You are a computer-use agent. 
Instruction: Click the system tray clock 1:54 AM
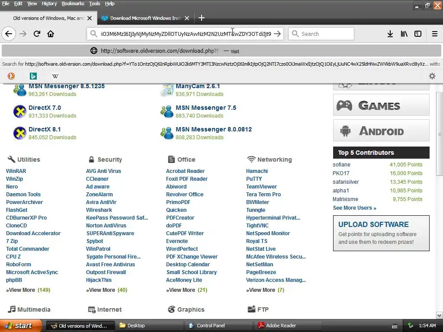click(x=427, y=326)
